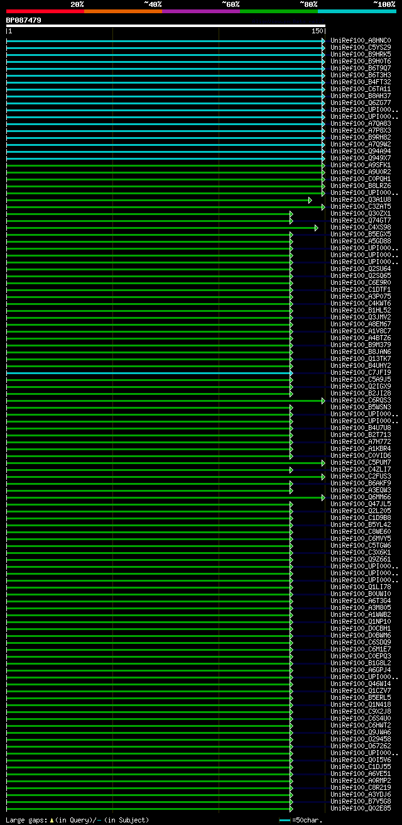Select label UniRef100_A6GPJ4

pyautogui.click(x=361, y=670)
